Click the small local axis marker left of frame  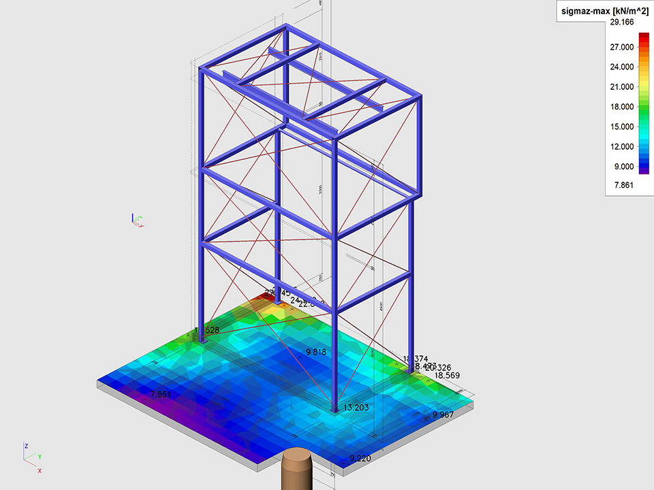click(137, 219)
